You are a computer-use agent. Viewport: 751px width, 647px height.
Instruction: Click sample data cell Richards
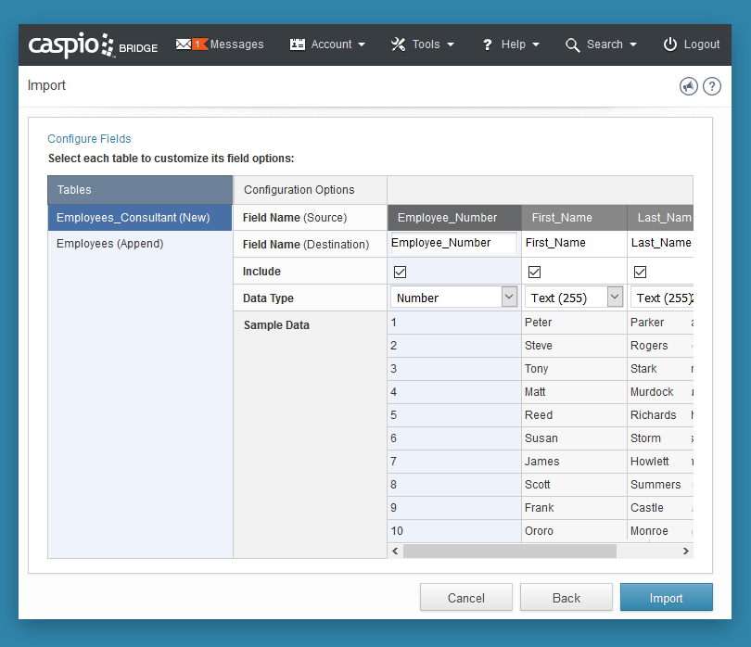[x=659, y=415]
